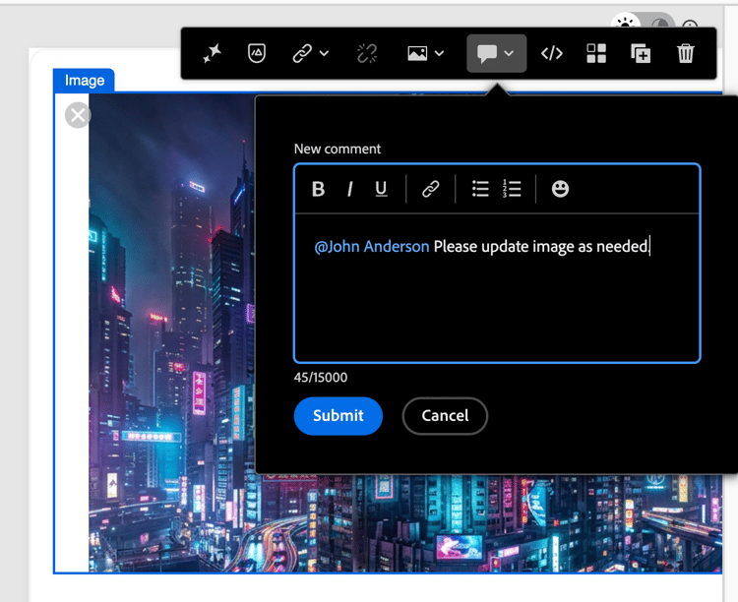The image size is (738, 602).
Task: Click the grid blocks layout icon
Action: pos(596,53)
